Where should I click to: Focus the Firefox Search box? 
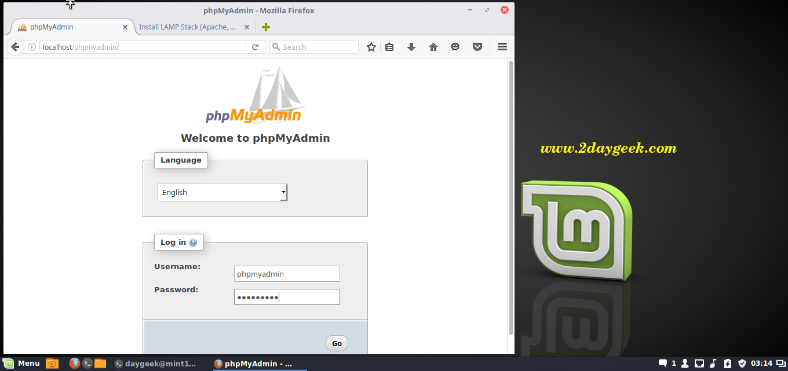click(314, 47)
